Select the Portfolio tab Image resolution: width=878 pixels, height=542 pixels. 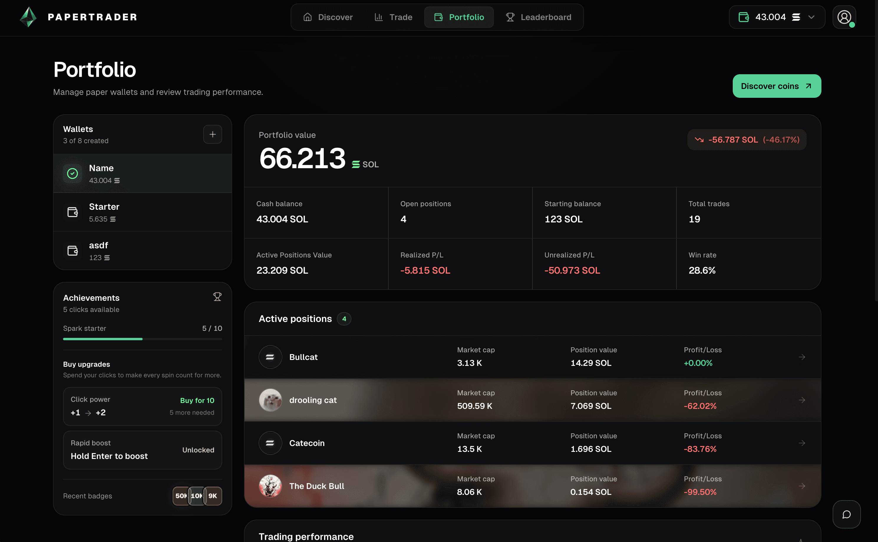(x=459, y=17)
